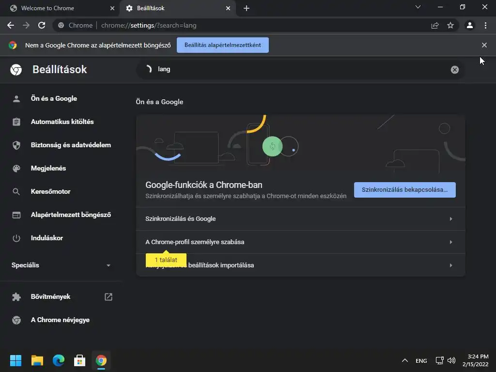Screen dimensions: 496x372
Task: Open the tab search dropdown arrow
Action: pyautogui.click(x=418, y=7)
